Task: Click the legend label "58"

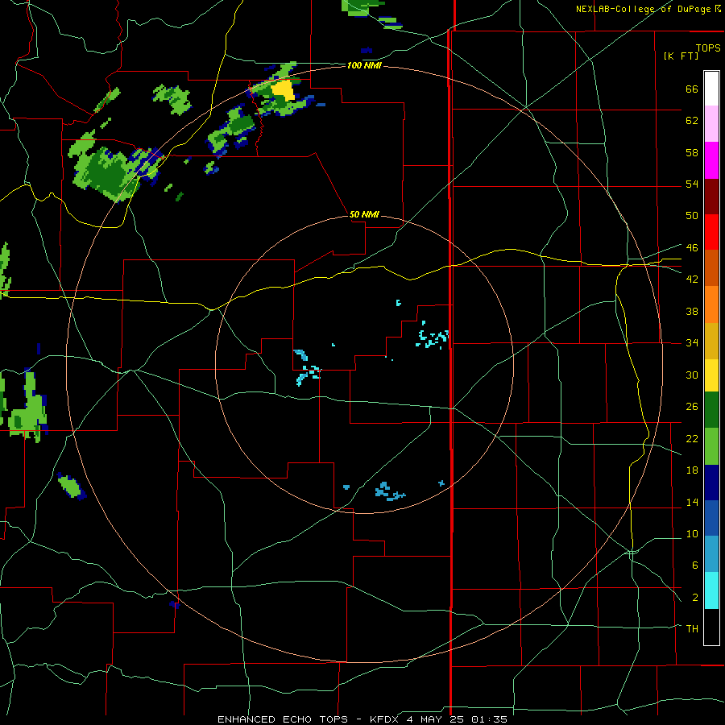Action: click(x=692, y=152)
